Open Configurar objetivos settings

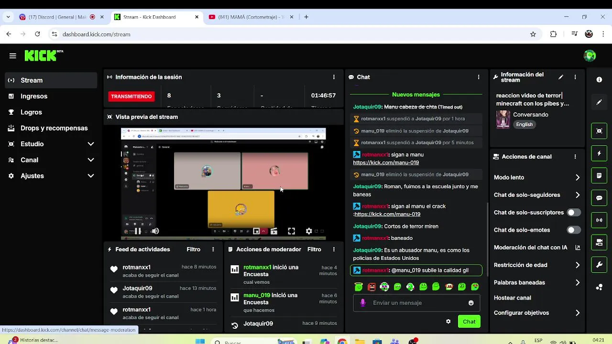tap(536, 313)
